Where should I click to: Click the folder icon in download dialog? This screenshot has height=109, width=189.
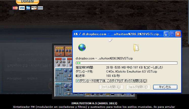click(136, 48)
